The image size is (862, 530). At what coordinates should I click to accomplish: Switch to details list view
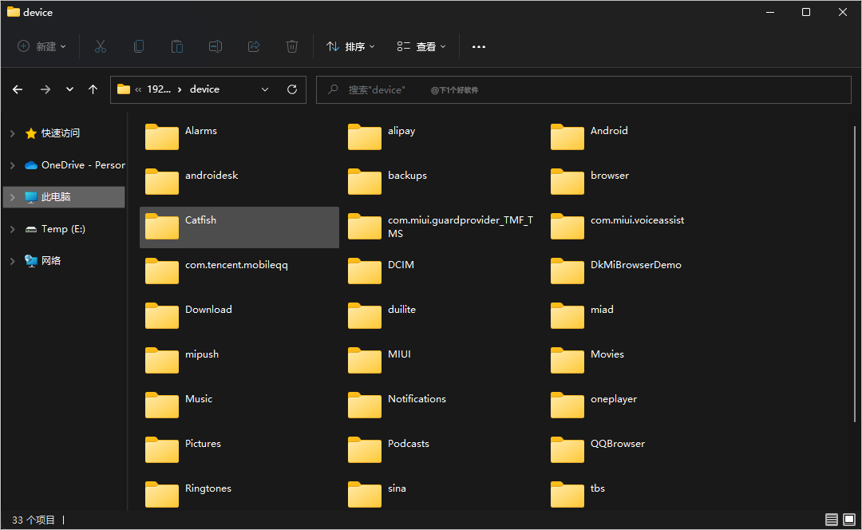[832, 520]
